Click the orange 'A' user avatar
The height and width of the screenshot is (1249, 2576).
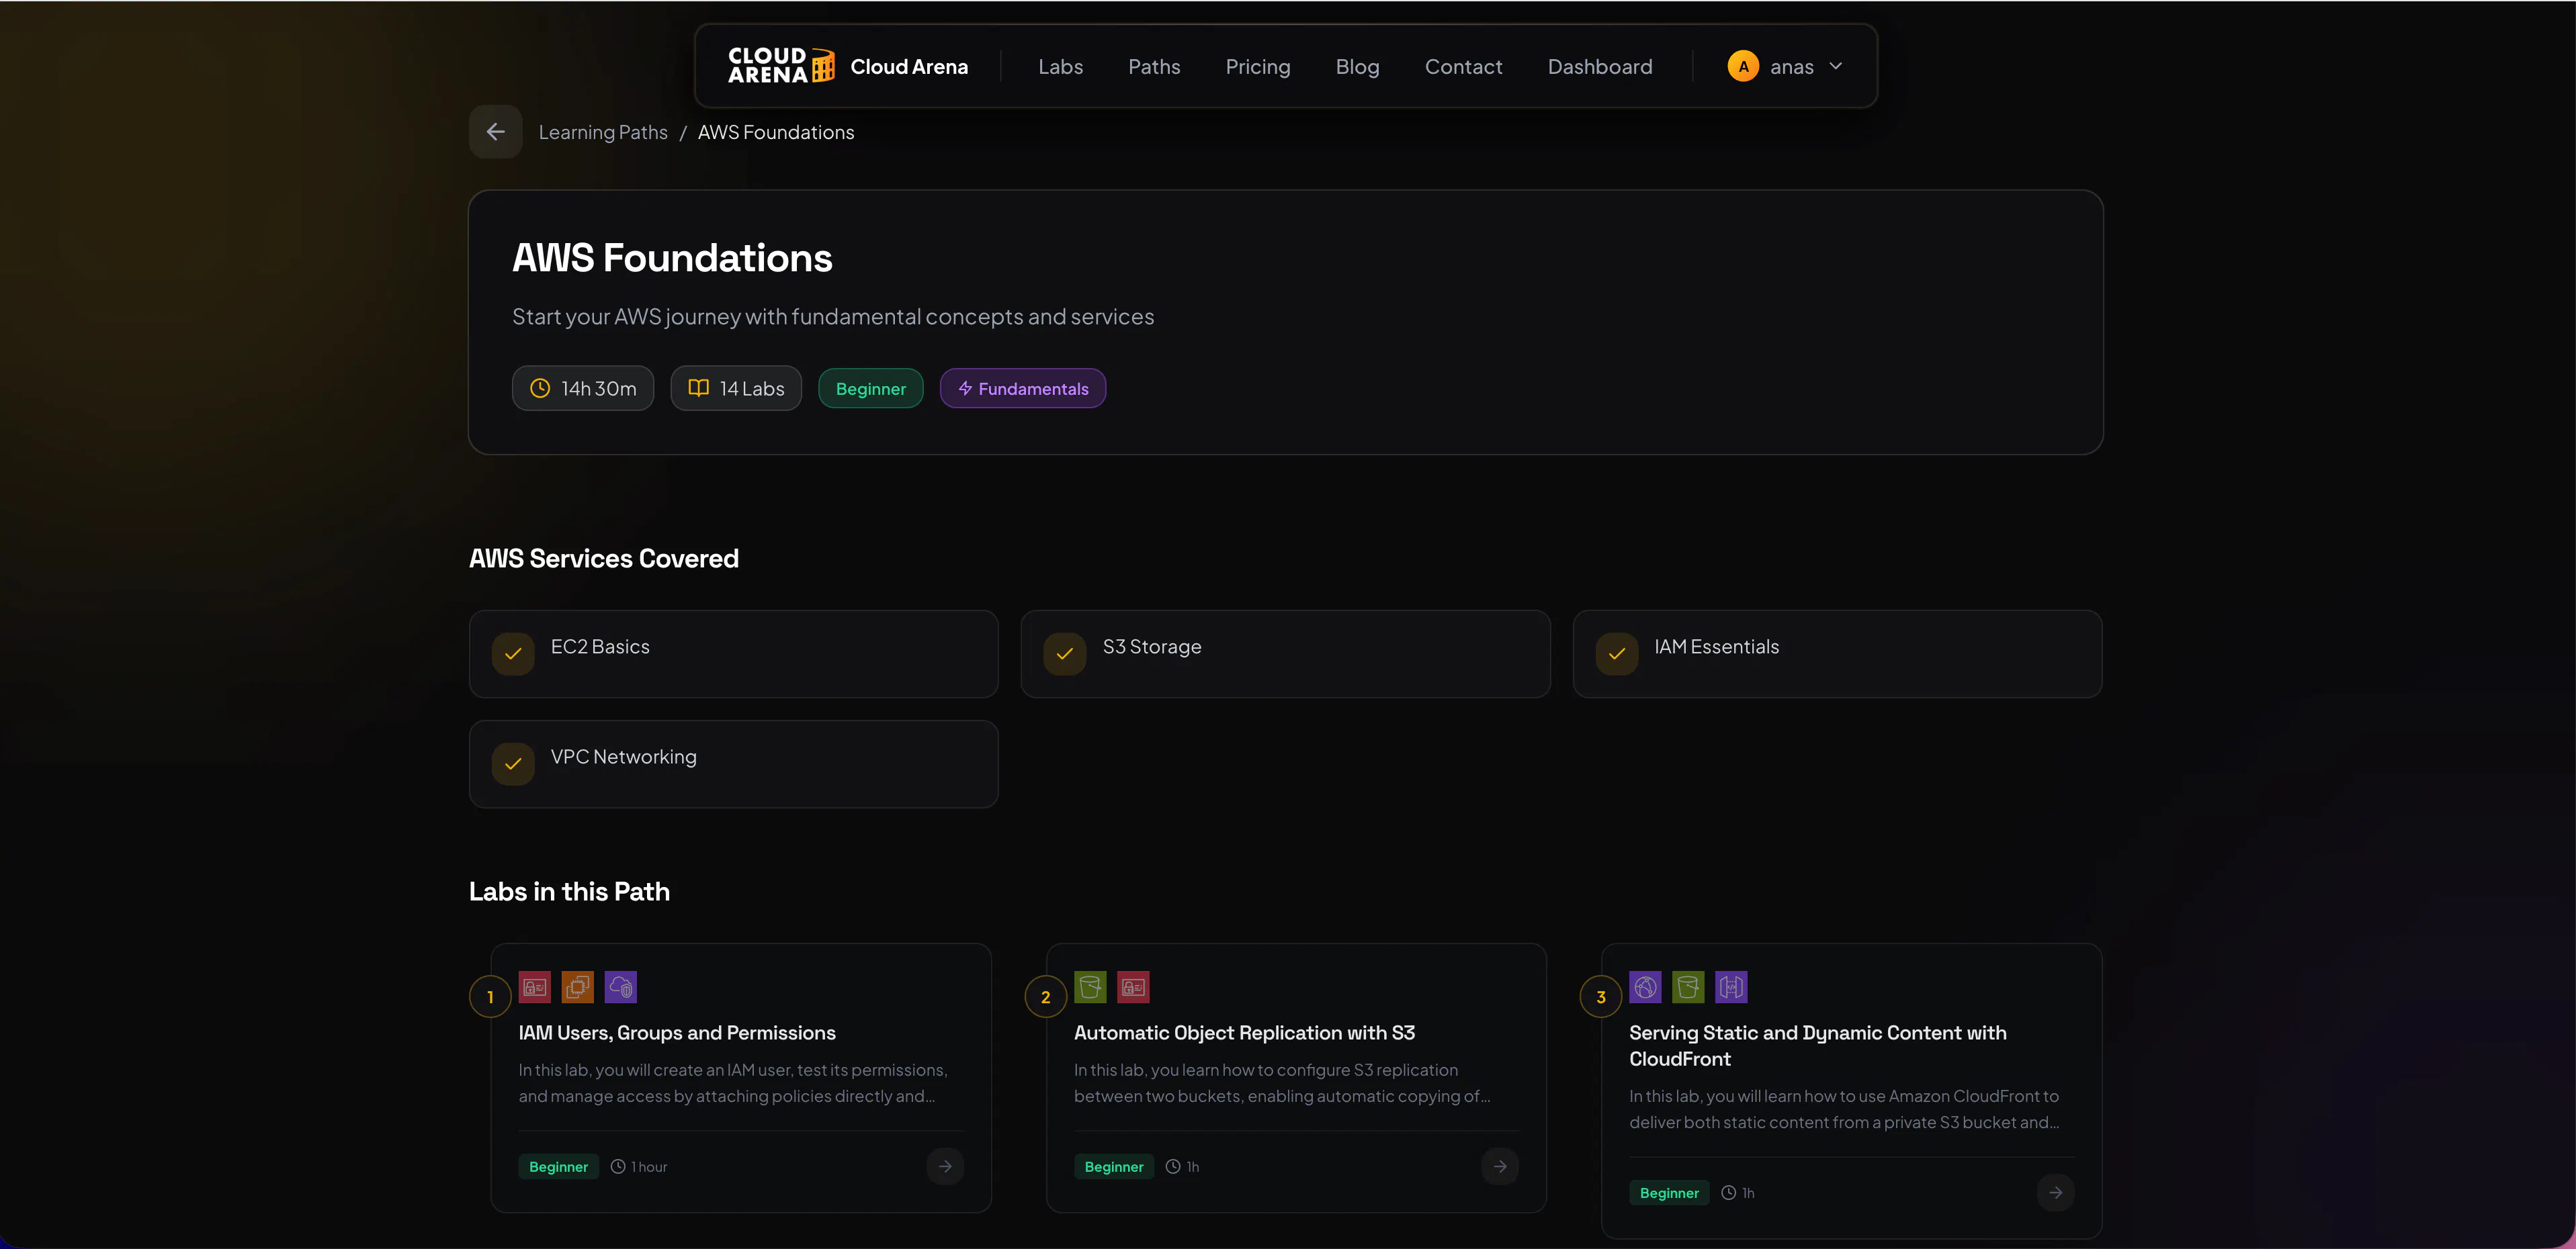coord(1744,66)
